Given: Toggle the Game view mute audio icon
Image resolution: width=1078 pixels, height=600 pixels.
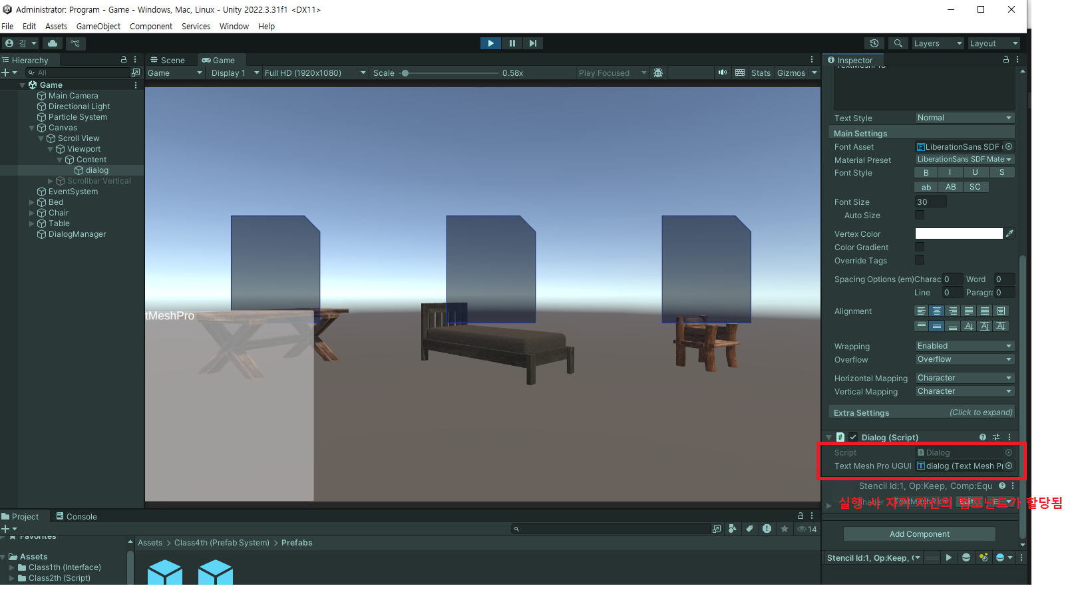Looking at the screenshot, I should [722, 73].
